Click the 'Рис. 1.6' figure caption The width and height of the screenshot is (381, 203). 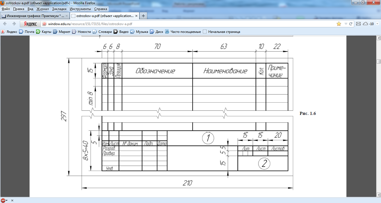(x=308, y=113)
